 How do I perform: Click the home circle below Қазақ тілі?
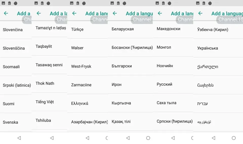pos(148,138)
